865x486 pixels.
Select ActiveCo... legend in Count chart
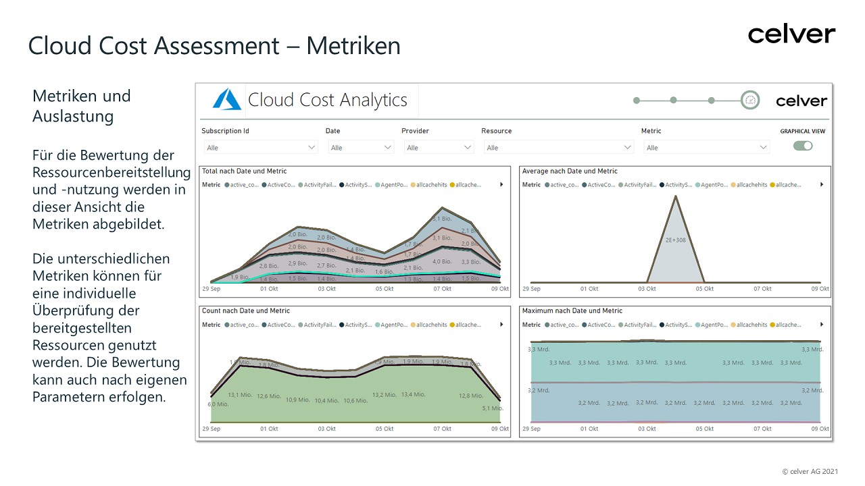pos(278,325)
